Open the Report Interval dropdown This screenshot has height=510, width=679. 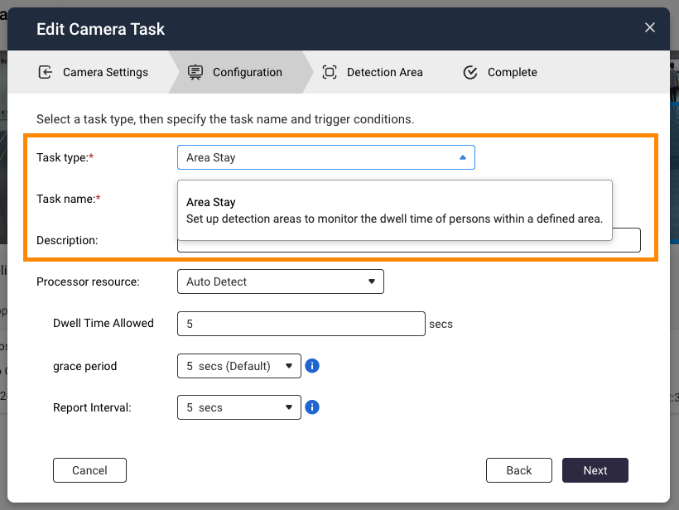pyautogui.click(x=239, y=407)
